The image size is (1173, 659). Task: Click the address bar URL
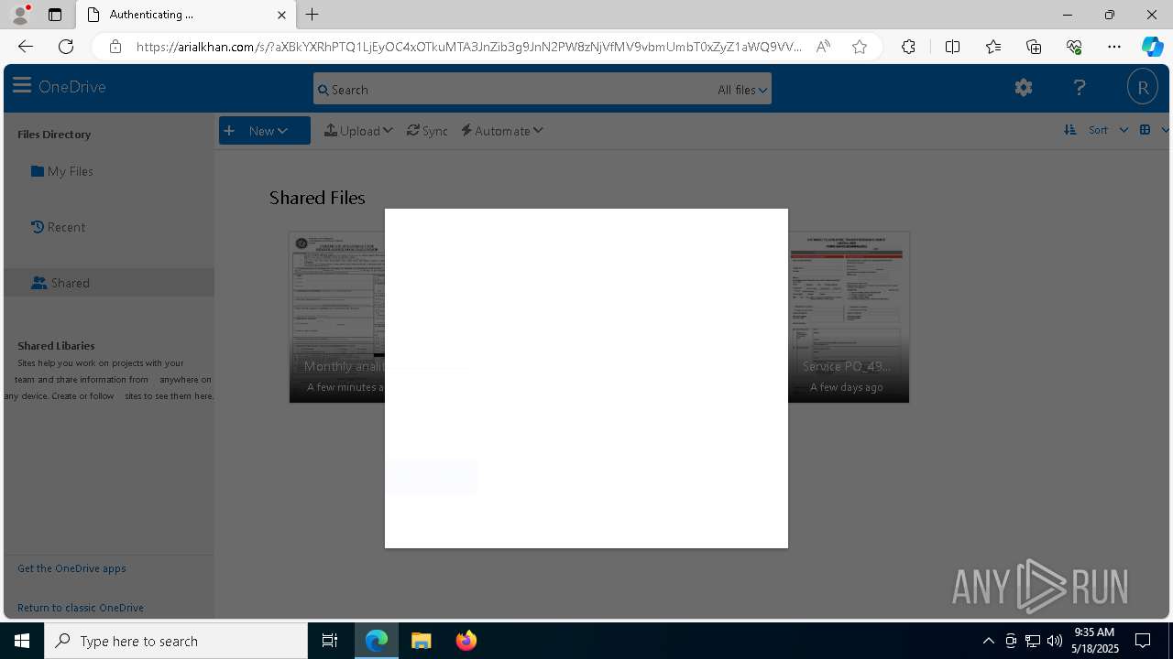[468, 47]
